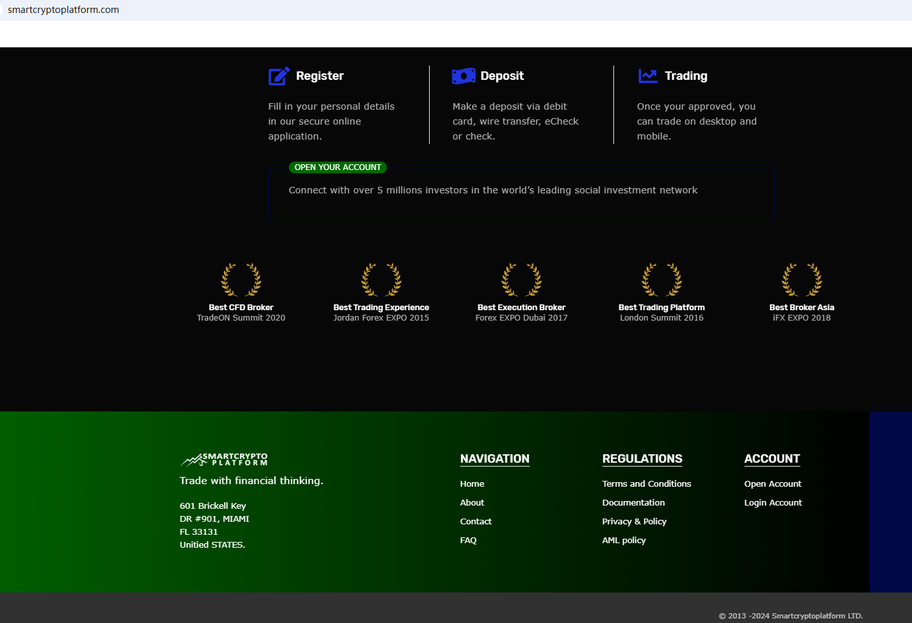Click the Best Trading Platform laurel wreath
Viewport: 912px width, 623px height.
pyautogui.click(x=661, y=280)
